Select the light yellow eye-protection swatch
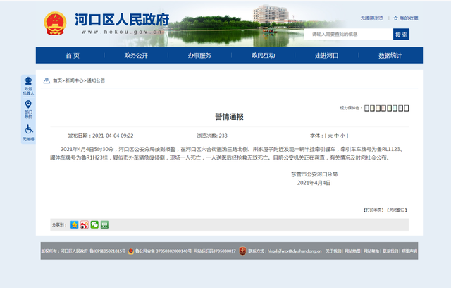 point(373,108)
